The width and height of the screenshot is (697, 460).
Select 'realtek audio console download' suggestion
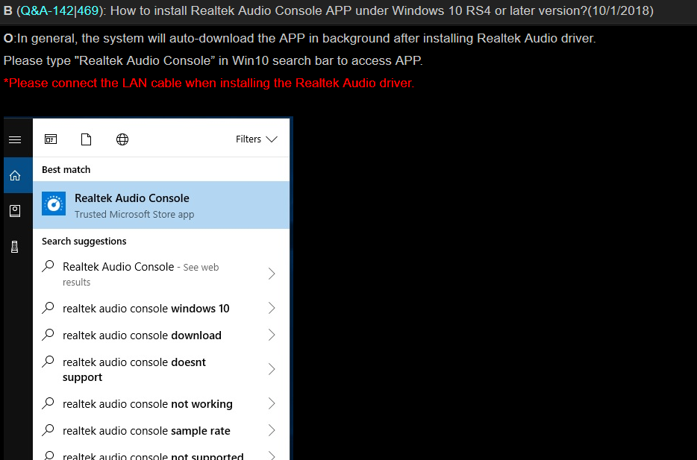161,335
